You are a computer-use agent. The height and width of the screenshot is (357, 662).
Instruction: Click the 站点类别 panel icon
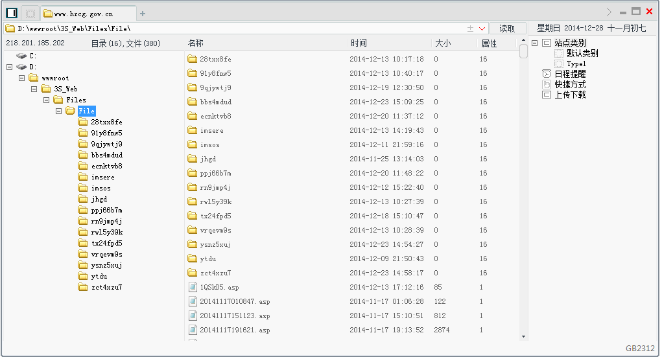[x=547, y=43]
